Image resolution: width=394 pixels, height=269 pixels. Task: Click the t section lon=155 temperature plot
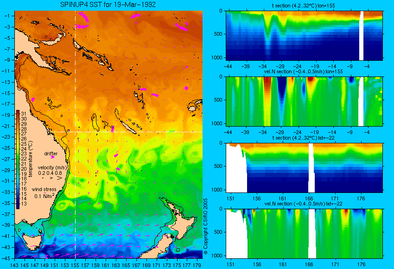[x=304, y=35]
